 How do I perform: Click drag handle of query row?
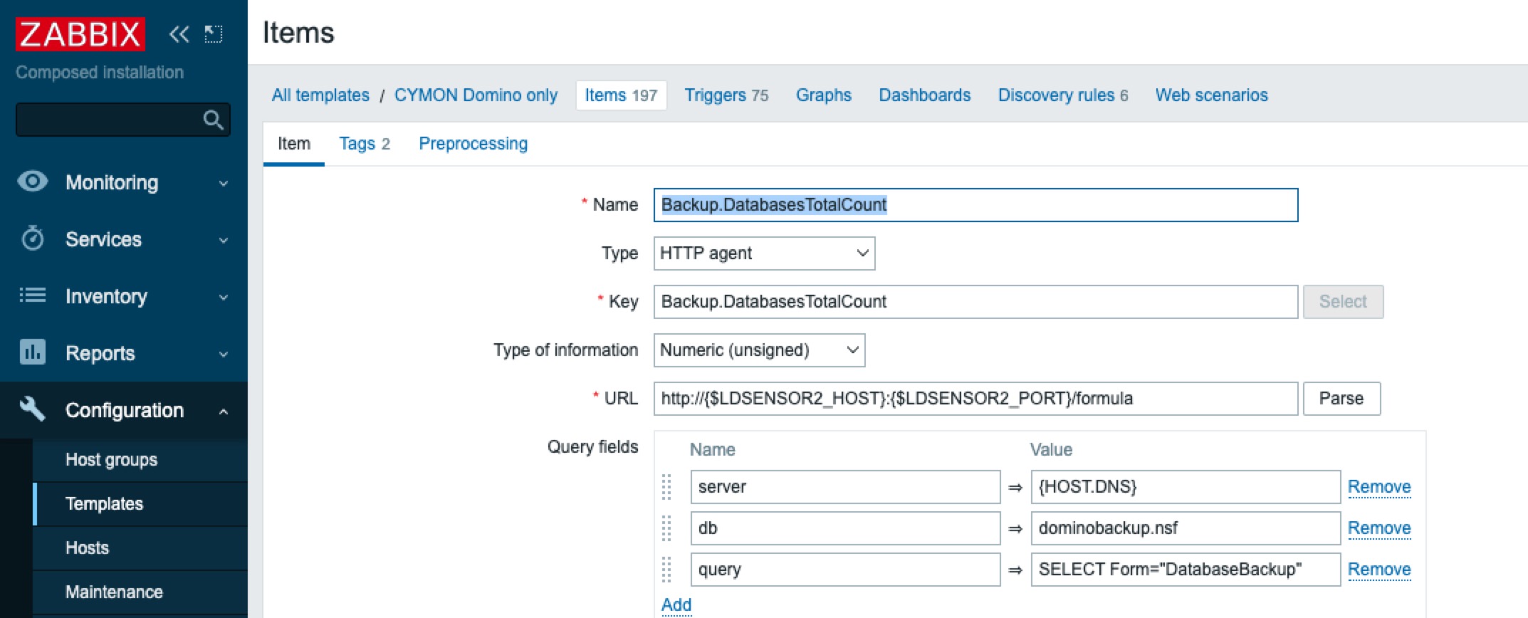click(666, 570)
